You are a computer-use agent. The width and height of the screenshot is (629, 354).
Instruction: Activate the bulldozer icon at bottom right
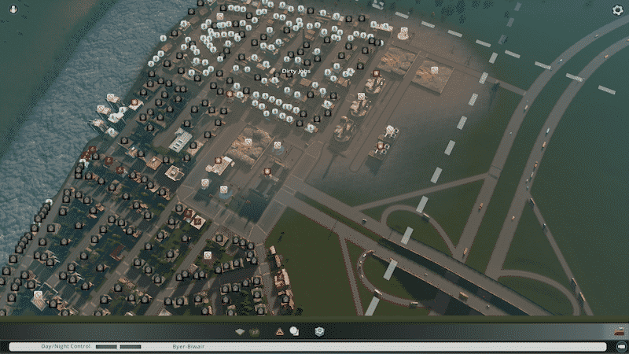(619, 332)
